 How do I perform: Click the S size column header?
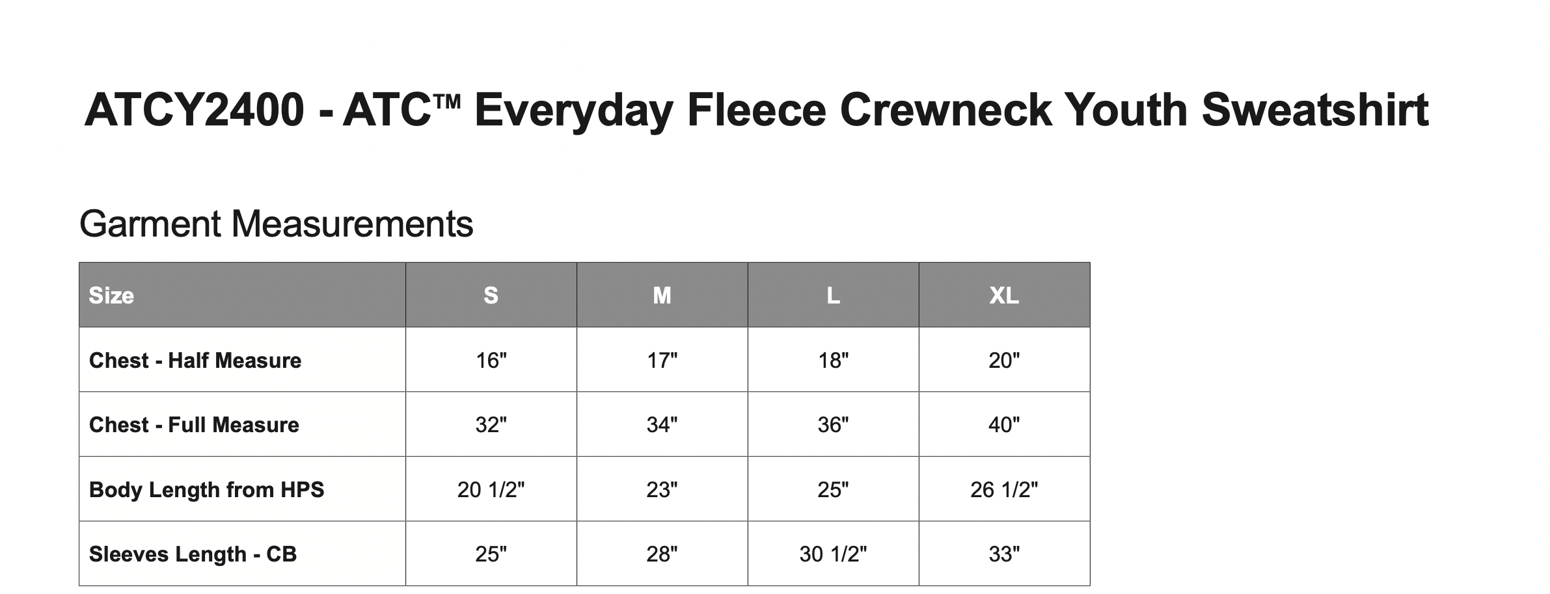491,296
